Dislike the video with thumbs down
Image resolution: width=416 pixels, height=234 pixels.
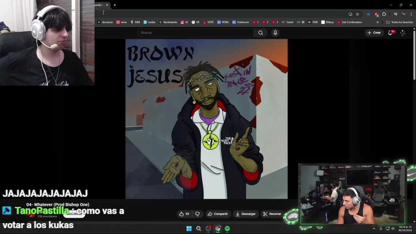coord(197,214)
